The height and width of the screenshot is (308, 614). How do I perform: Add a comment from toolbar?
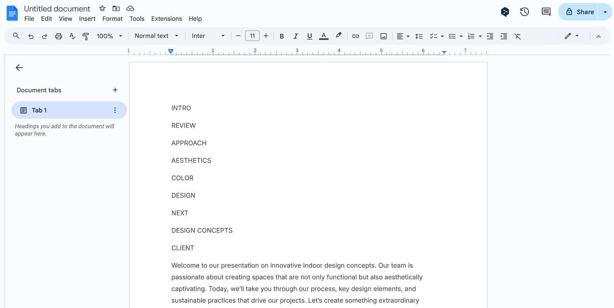(369, 36)
